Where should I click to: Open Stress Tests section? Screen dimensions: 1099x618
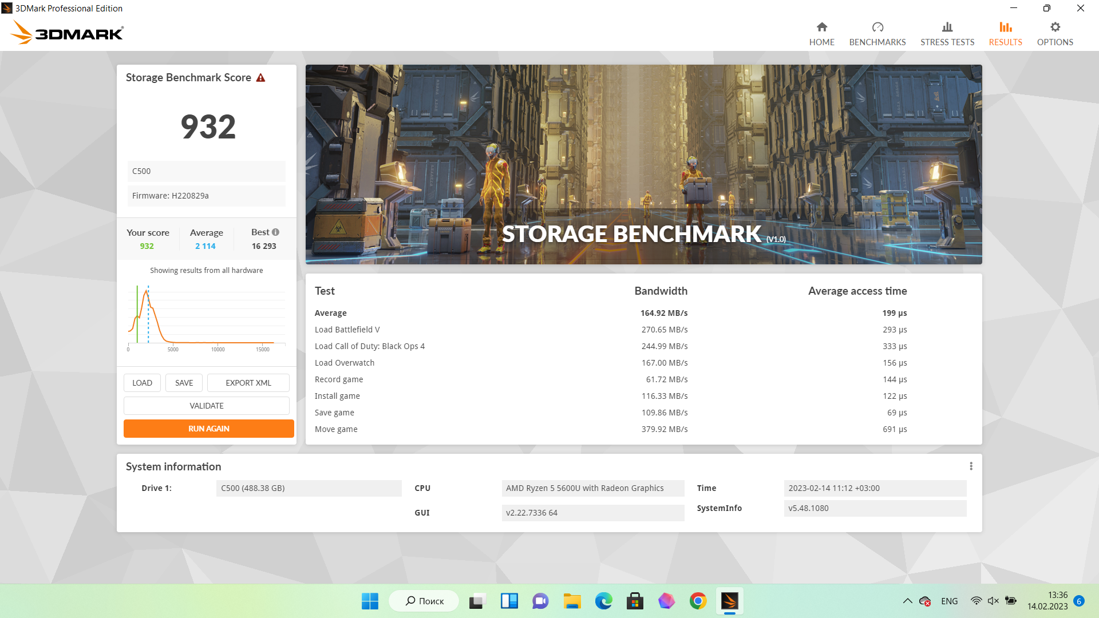point(947,34)
